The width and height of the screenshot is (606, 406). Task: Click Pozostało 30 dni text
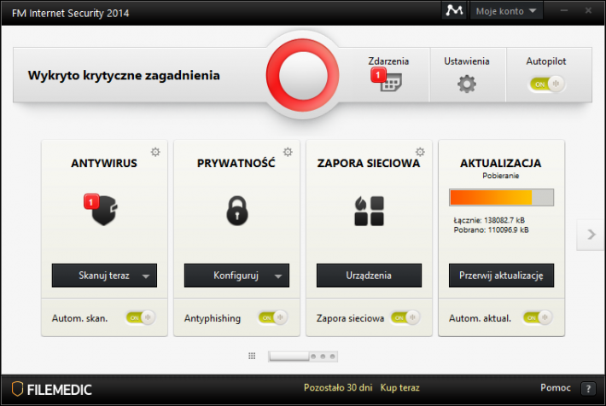(338, 387)
